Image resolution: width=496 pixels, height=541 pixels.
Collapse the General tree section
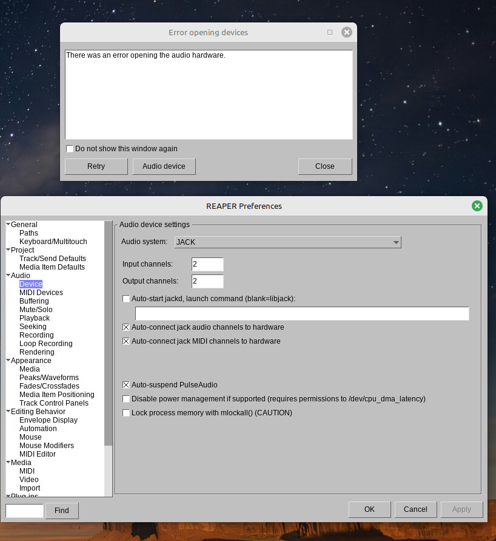pyautogui.click(x=8, y=225)
